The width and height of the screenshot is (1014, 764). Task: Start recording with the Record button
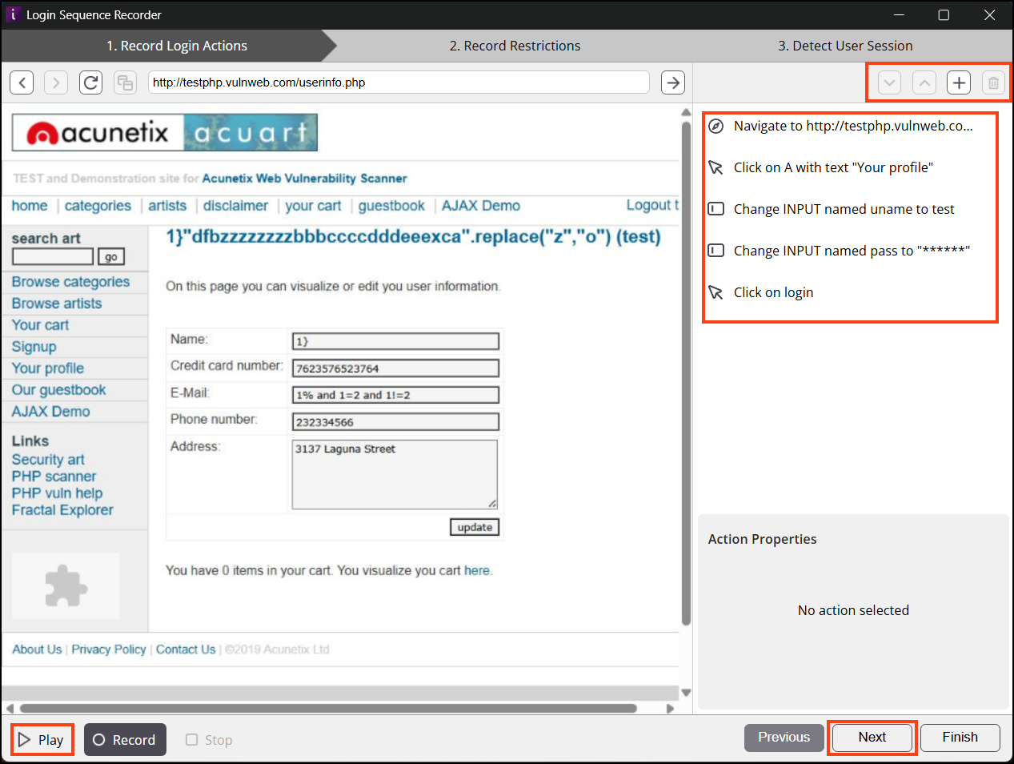click(125, 740)
